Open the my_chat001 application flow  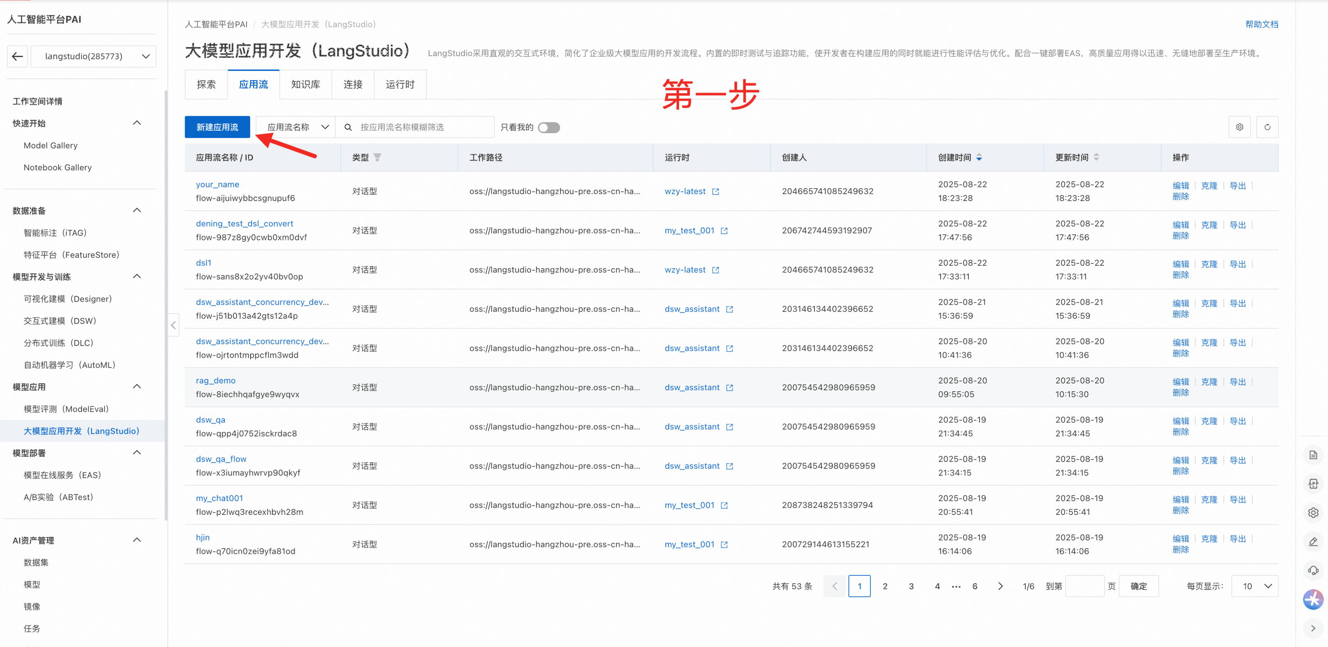click(219, 499)
